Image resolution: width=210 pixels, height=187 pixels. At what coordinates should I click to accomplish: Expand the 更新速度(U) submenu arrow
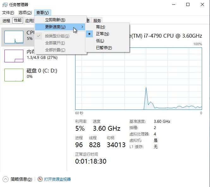point(82,27)
